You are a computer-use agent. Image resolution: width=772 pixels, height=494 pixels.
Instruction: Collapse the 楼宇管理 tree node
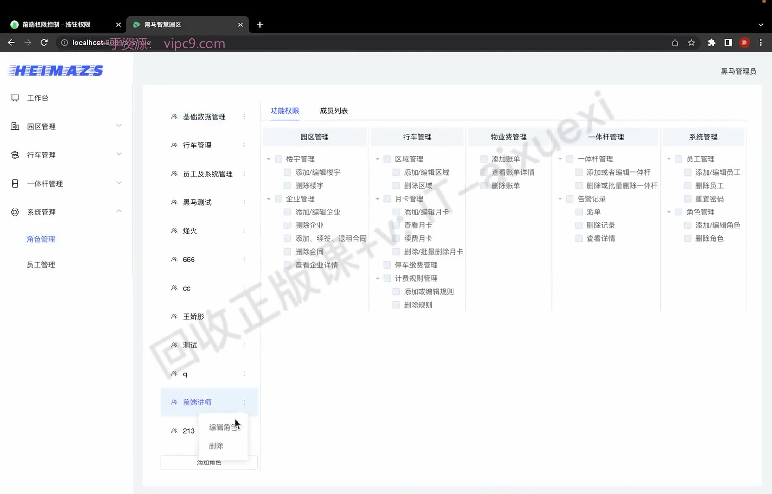[x=269, y=159]
